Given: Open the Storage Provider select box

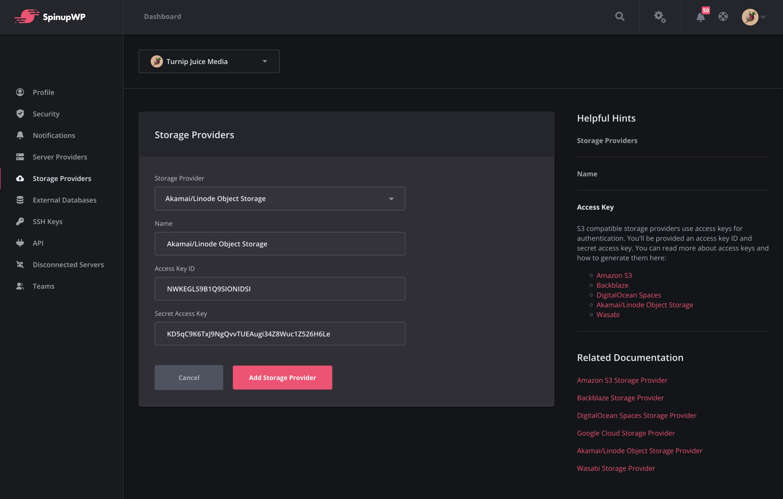Looking at the screenshot, I should click(280, 199).
